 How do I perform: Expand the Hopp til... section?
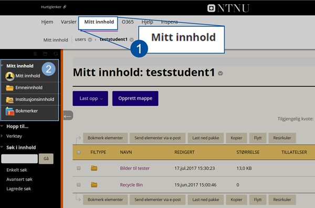2,126
